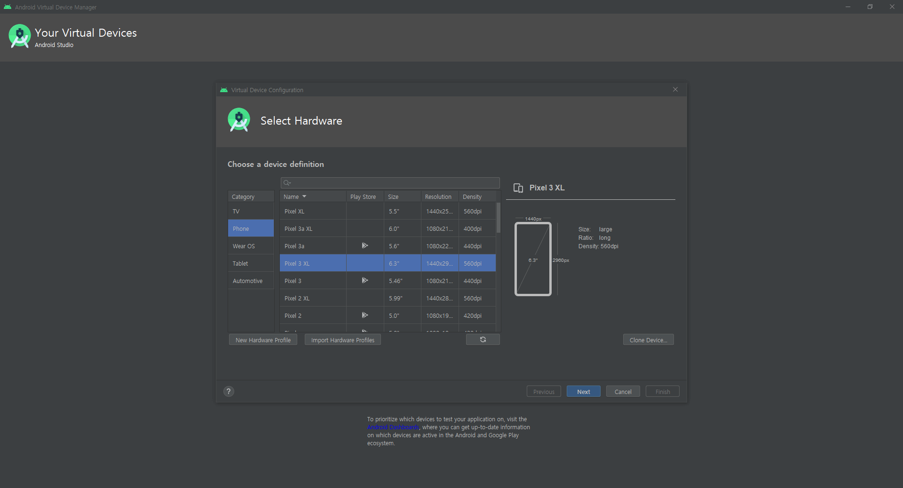This screenshot has height=488, width=903.
Task: Click the 400dpi density cell
Action: [477, 228]
